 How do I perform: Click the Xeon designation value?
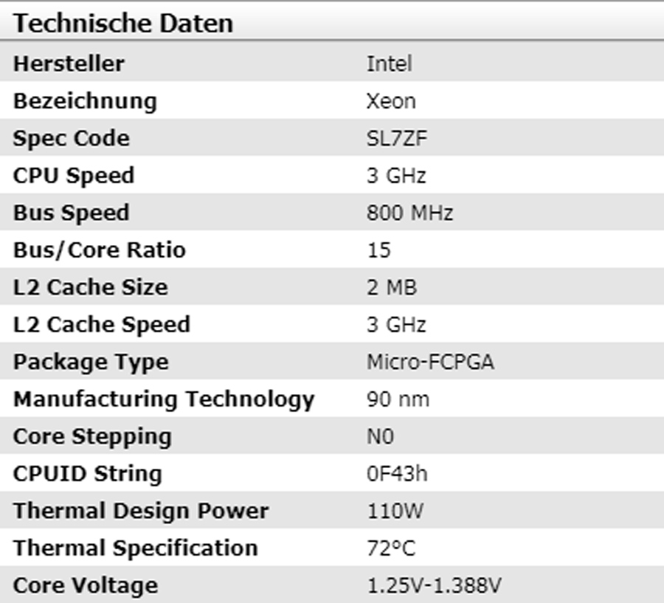(391, 101)
